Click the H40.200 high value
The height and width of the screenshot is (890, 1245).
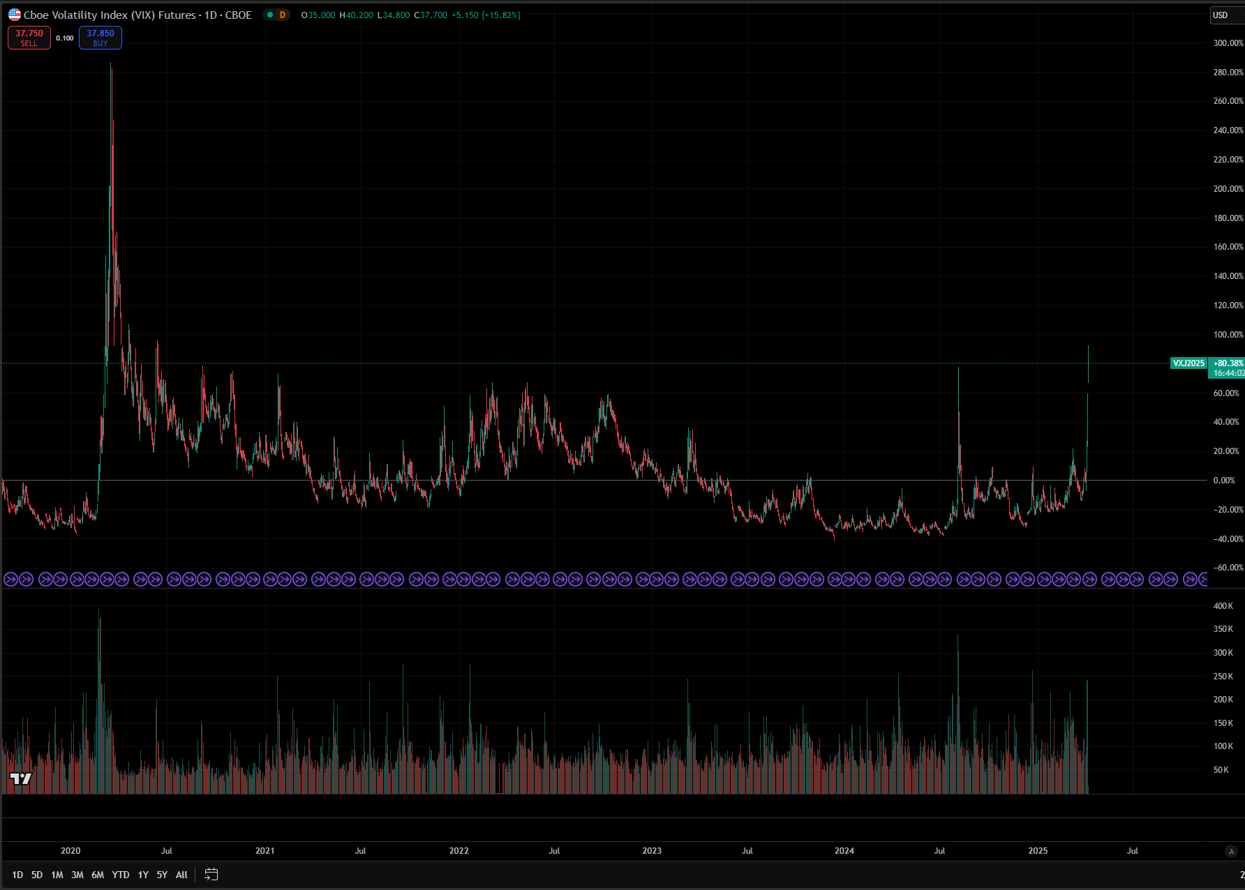pos(356,15)
